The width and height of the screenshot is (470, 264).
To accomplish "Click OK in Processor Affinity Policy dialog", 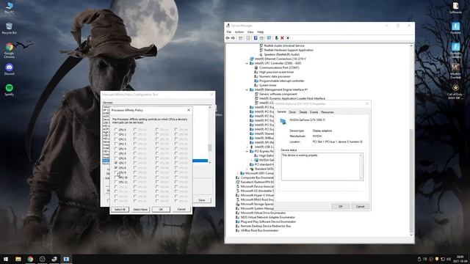I will pos(161,210).
